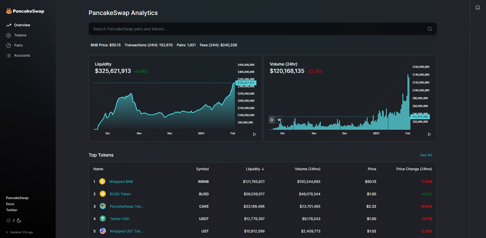Click Fees (24H): $240,336 stat
486x238 pixels.
tap(218, 45)
